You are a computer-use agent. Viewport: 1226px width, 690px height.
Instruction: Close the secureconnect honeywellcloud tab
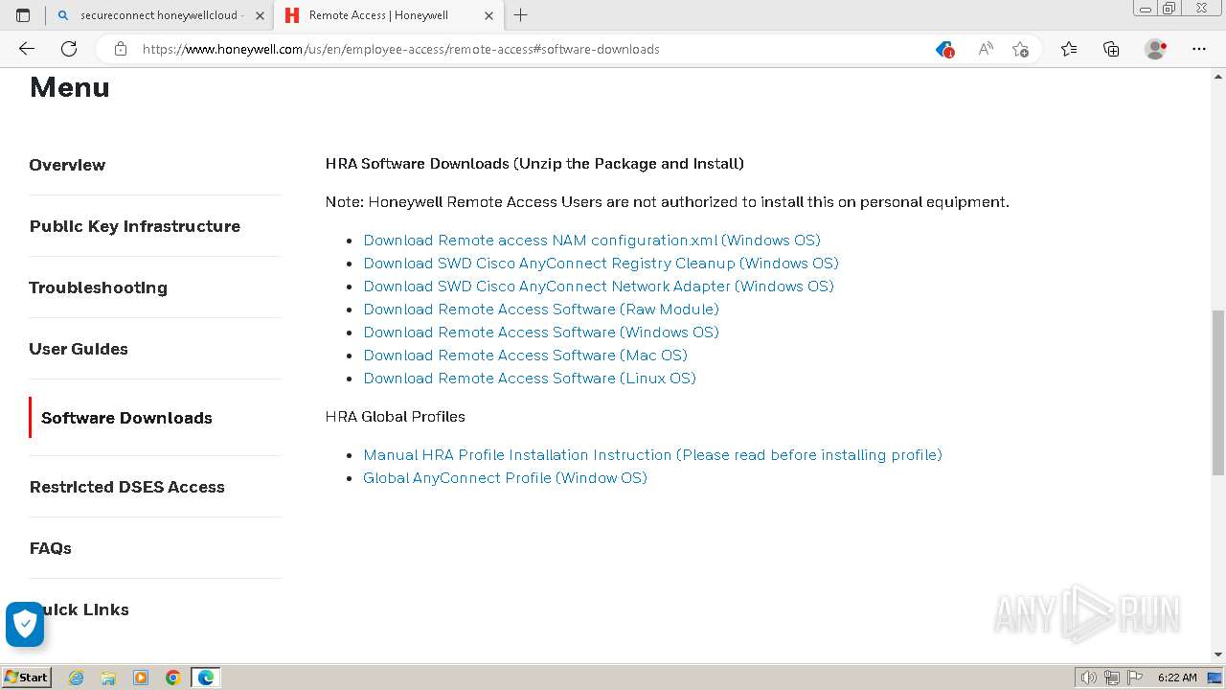coord(260,15)
